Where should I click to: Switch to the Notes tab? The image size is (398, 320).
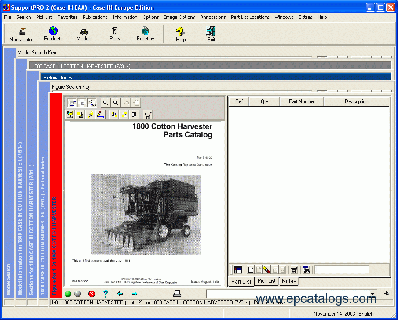pyautogui.click(x=289, y=281)
